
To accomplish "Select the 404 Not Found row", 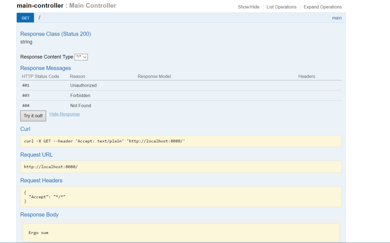I will [80, 106].
